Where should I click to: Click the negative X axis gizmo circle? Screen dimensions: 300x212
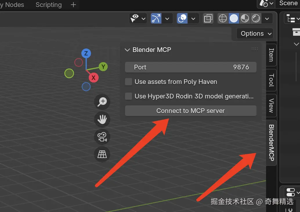(x=79, y=62)
